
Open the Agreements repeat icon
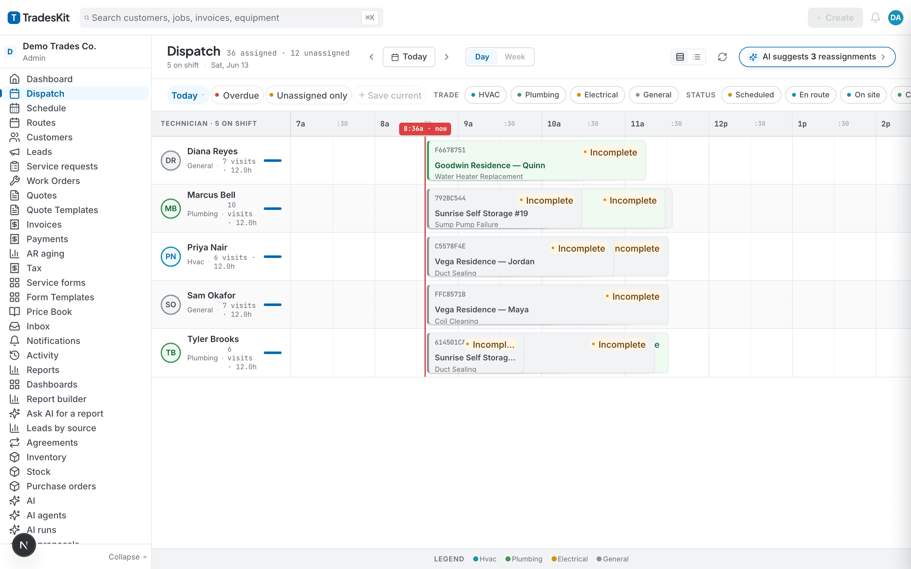coord(14,443)
